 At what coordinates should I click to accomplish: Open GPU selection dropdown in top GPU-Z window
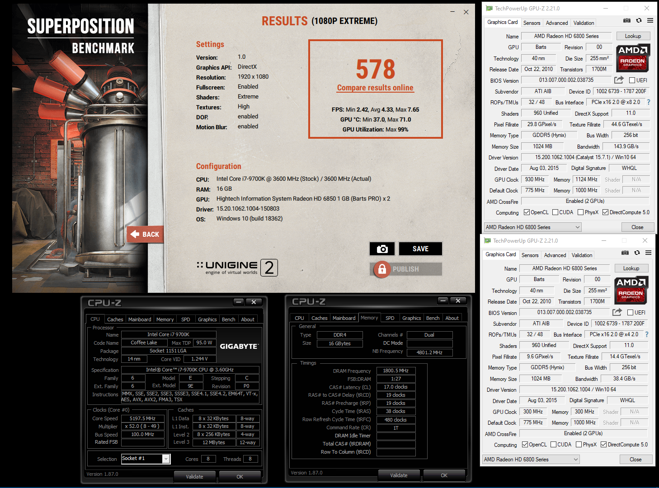pos(532,227)
